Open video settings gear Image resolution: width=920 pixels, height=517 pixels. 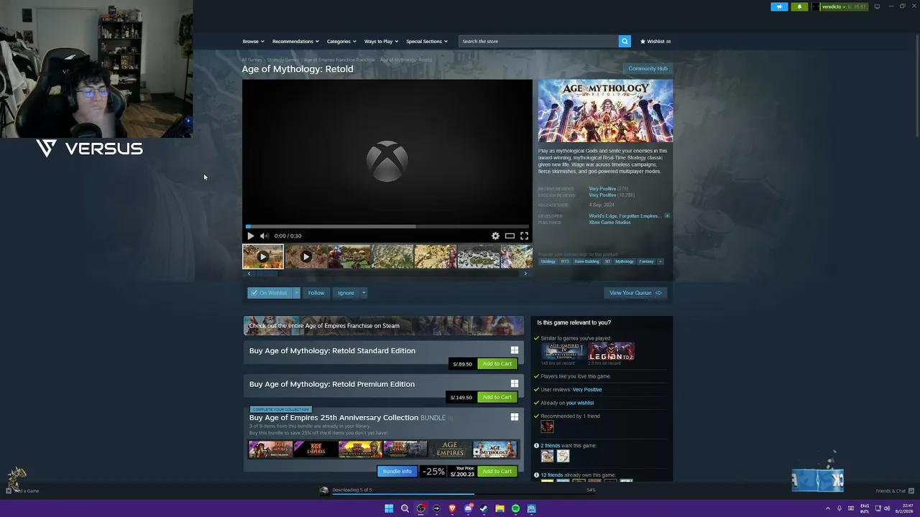click(x=495, y=236)
